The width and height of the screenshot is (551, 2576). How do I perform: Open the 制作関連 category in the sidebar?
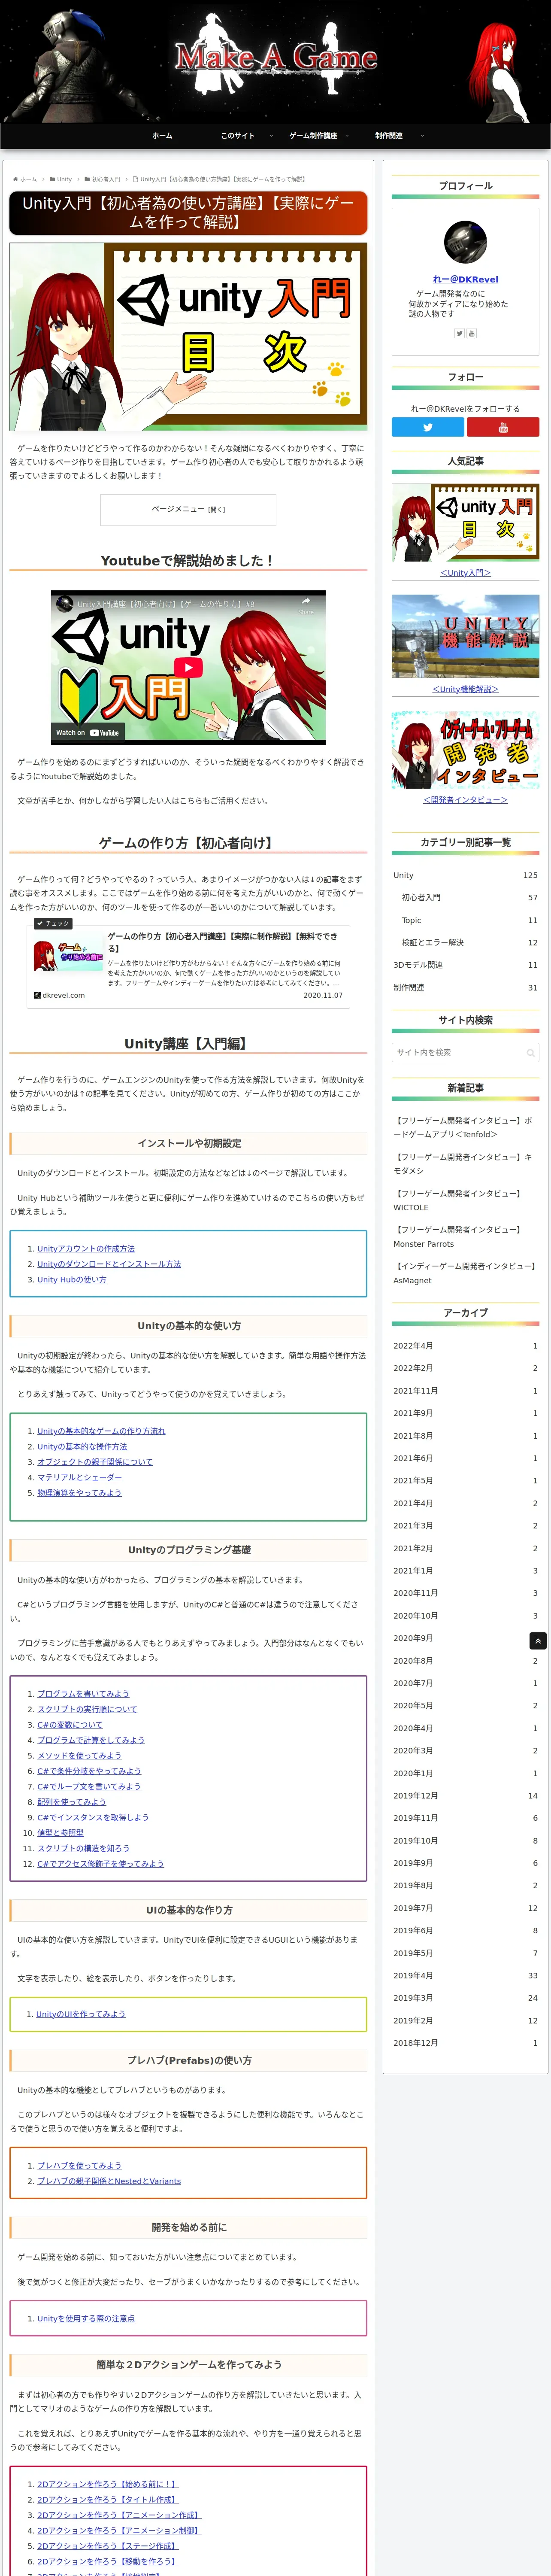pyautogui.click(x=465, y=987)
